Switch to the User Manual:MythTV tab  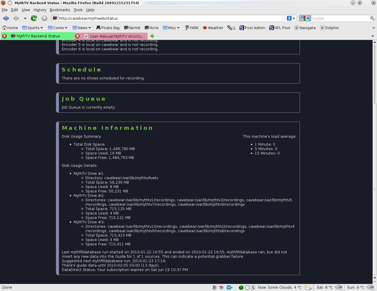117,36
